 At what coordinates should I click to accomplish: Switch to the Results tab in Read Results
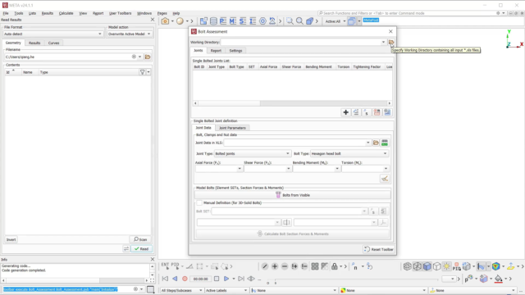pos(34,43)
